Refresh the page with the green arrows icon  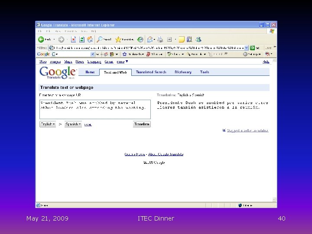82,39
